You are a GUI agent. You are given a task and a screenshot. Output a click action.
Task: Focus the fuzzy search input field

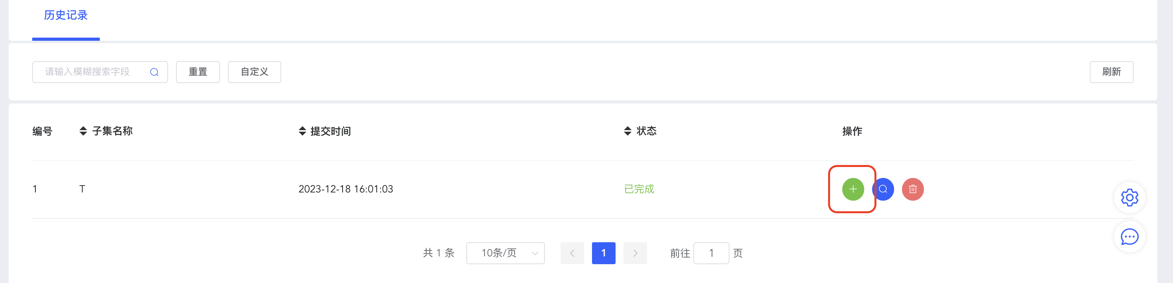click(x=100, y=72)
